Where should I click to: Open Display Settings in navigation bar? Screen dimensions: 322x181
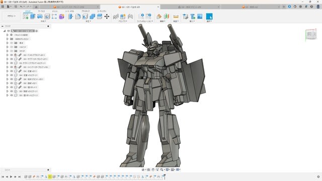[x=168, y=169]
